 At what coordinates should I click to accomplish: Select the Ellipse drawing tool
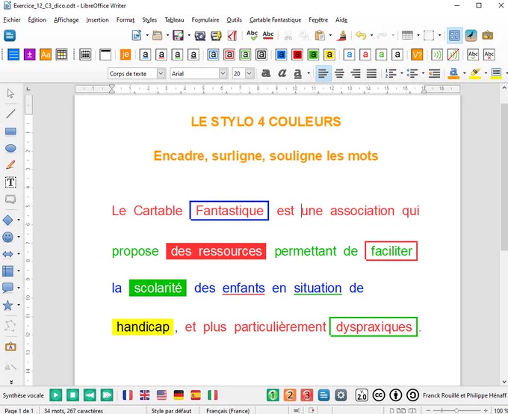click(10, 148)
